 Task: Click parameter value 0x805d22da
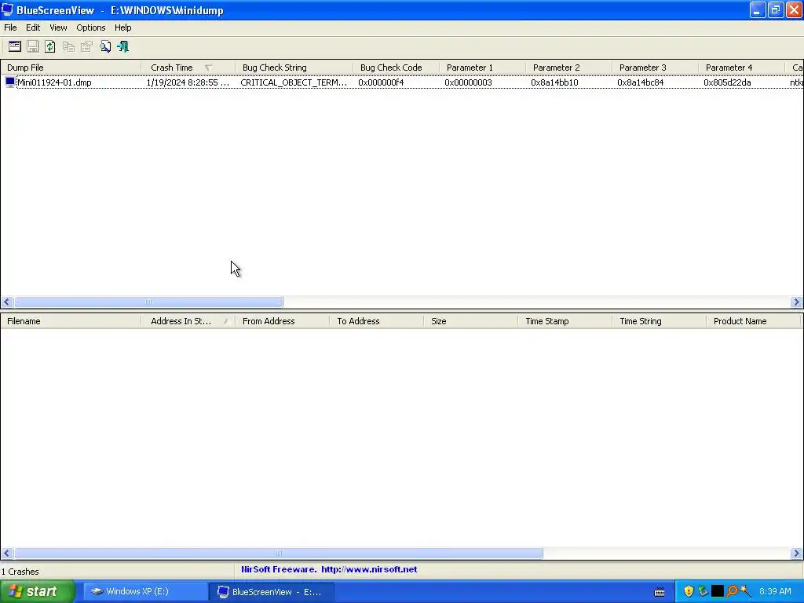pos(727,82)
